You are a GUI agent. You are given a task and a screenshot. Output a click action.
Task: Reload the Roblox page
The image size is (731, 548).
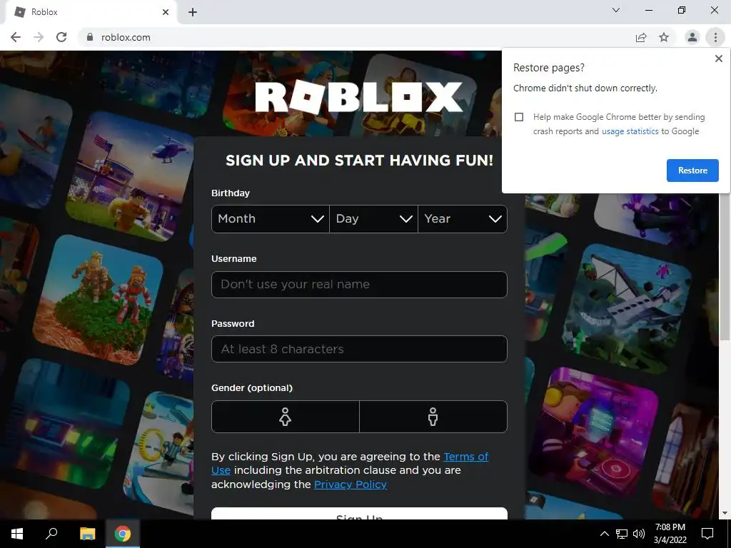61,37
